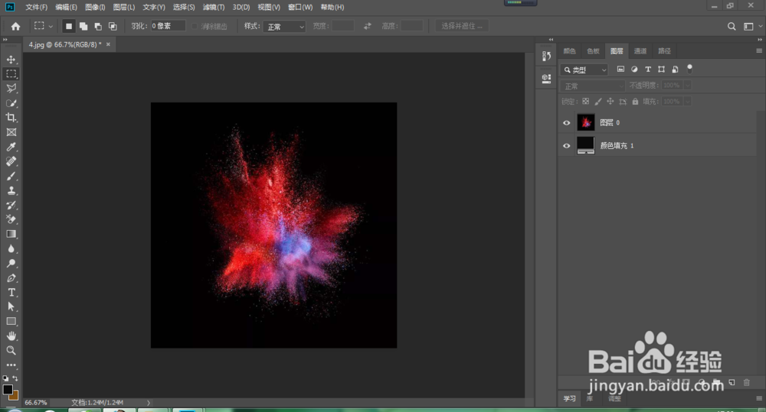Open the 图像(I) menu

pyautogui.click(x=95, y=8)
